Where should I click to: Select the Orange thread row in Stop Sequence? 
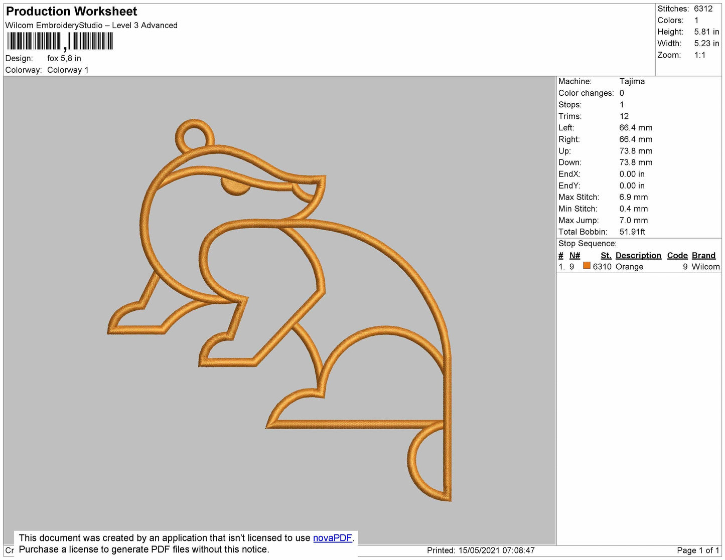[639, 267]
